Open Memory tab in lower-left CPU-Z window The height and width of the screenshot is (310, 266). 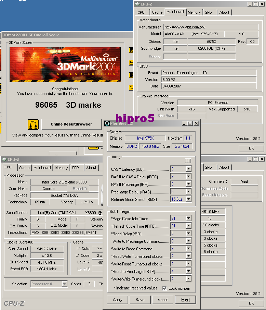61,168
